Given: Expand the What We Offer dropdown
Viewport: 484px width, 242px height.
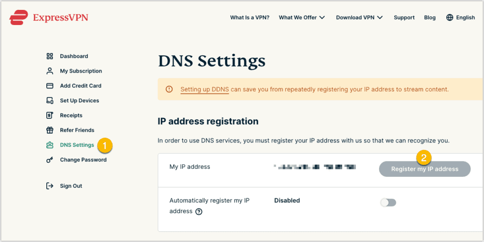Looking at the screenshot, I should (x=302, y=17).
